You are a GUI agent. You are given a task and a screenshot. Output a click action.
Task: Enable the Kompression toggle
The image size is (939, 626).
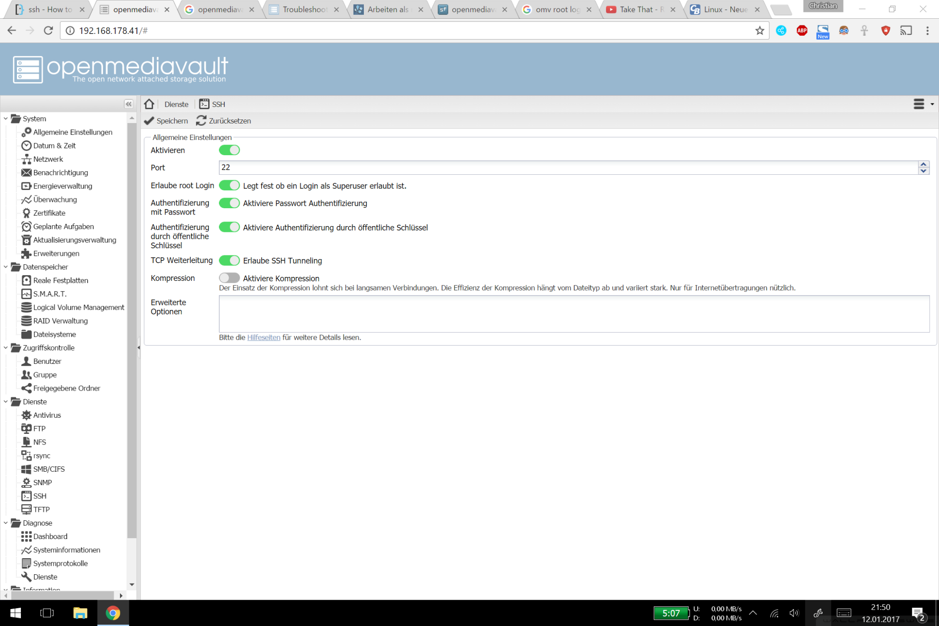[229, 278]
